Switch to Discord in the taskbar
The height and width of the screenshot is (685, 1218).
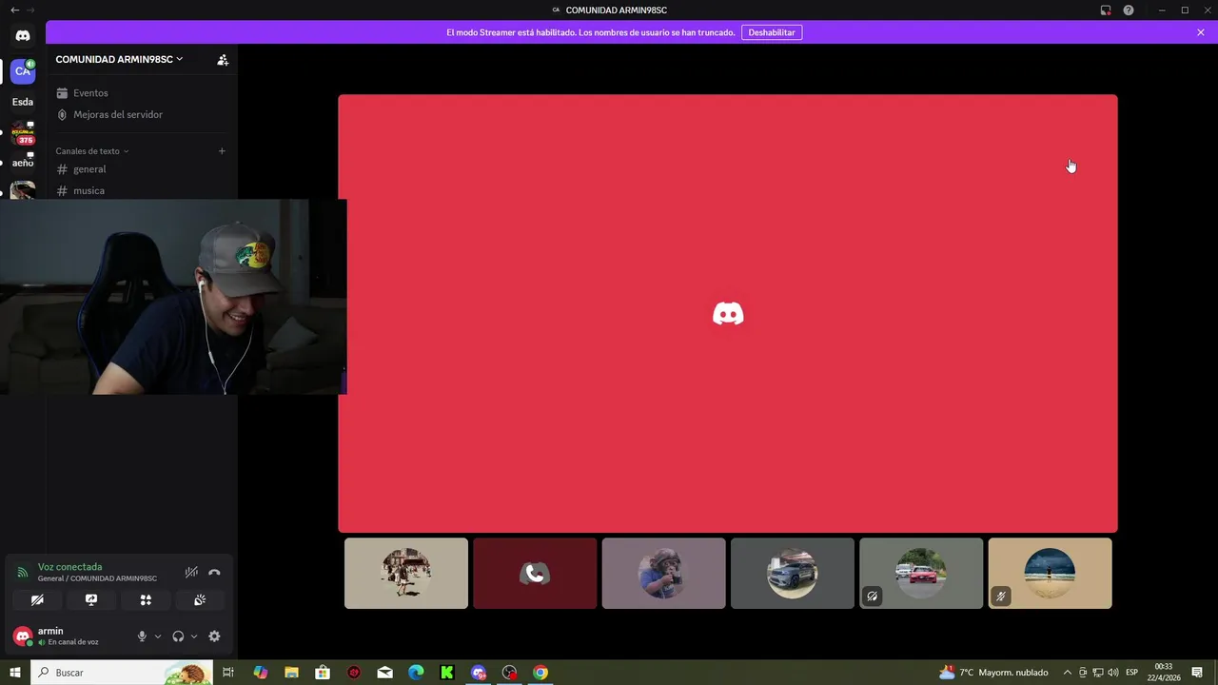[479, 673]
